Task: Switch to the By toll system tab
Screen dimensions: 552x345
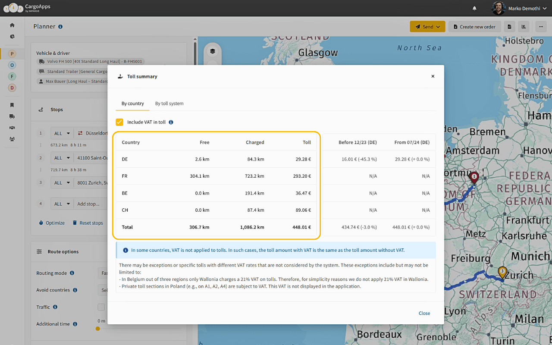Action: coord(169,103)
